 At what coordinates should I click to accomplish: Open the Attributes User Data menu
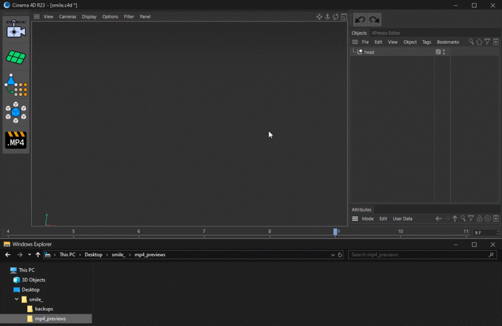tap(402, 219)
